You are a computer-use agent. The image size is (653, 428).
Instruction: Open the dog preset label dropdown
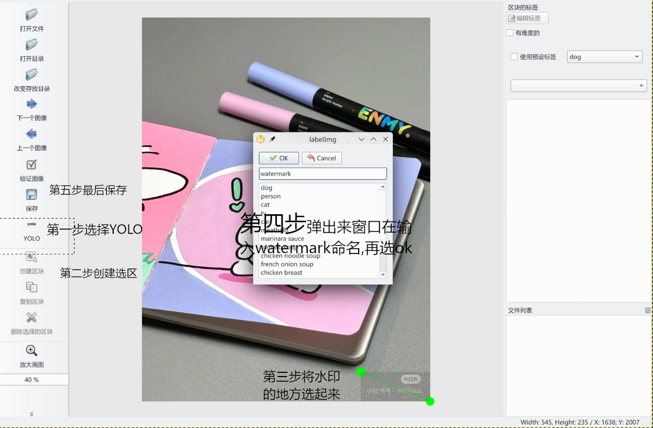point(604,57)
